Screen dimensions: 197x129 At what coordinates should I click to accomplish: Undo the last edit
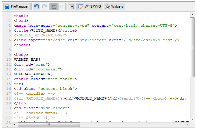point(37,6)
